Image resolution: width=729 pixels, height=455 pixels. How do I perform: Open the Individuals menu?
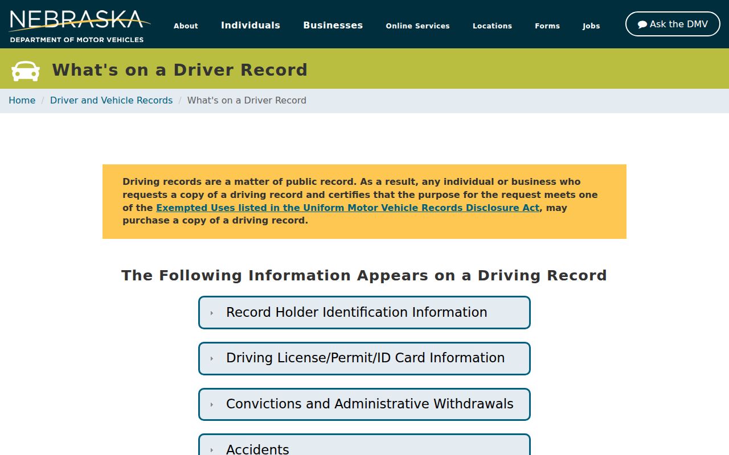pos(251,25)
